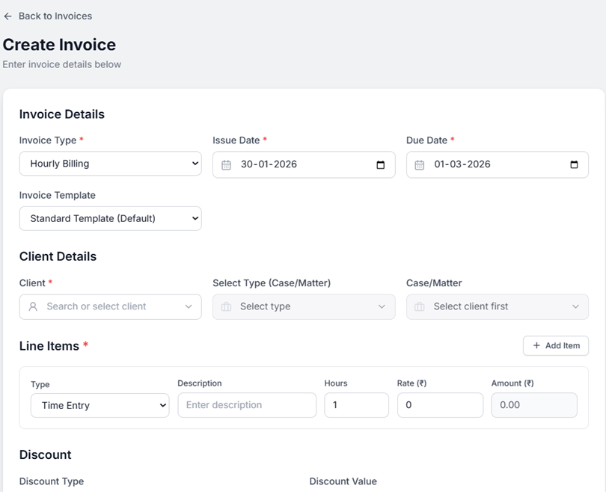Viewport: 606px width, 500px height.
Task: Expand the Type dropdown showing Time Entry
Action: pyautogui.click(x=100, y=405)
